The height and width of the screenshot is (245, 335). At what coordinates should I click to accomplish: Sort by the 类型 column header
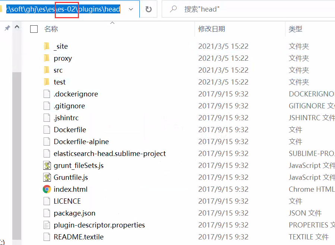pyautogui.click(x=296, y=29)
